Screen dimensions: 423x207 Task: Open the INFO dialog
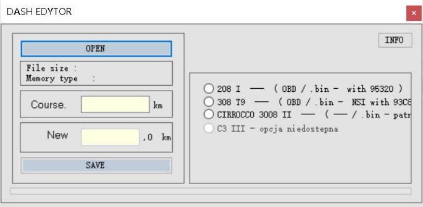tap(395, 40)
